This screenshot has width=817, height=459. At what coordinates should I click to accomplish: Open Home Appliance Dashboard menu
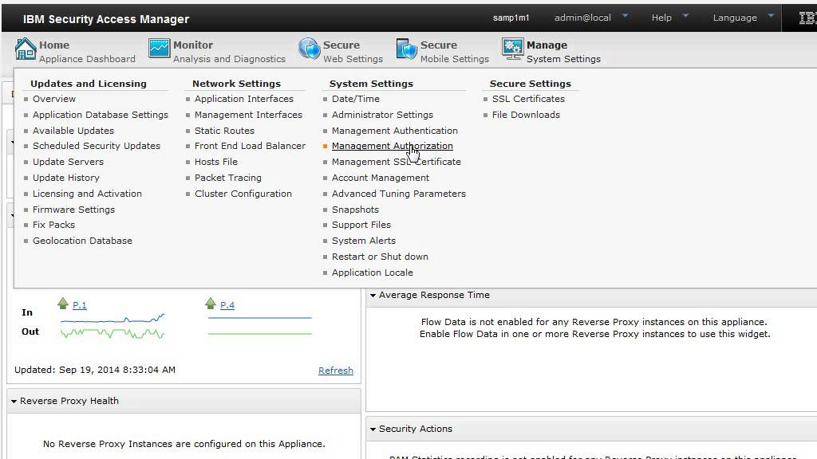click(75, 51)
